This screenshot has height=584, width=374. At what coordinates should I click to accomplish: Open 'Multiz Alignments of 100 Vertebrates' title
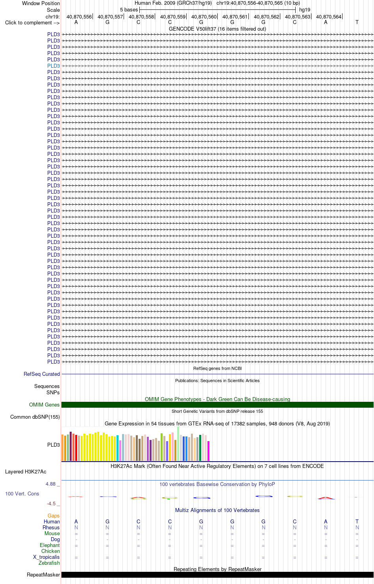click(x=217, y=510)
